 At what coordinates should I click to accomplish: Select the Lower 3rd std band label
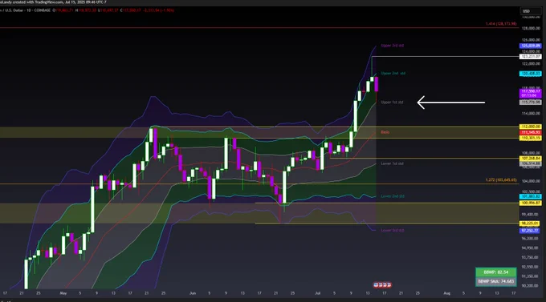[x=393, y=230]
